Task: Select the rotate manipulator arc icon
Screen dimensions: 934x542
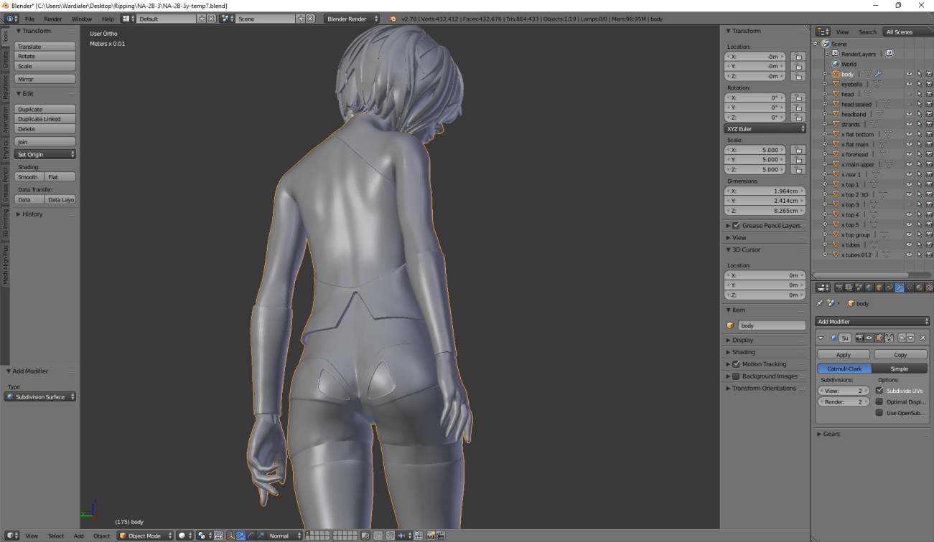Action: (x=251, y=536)
